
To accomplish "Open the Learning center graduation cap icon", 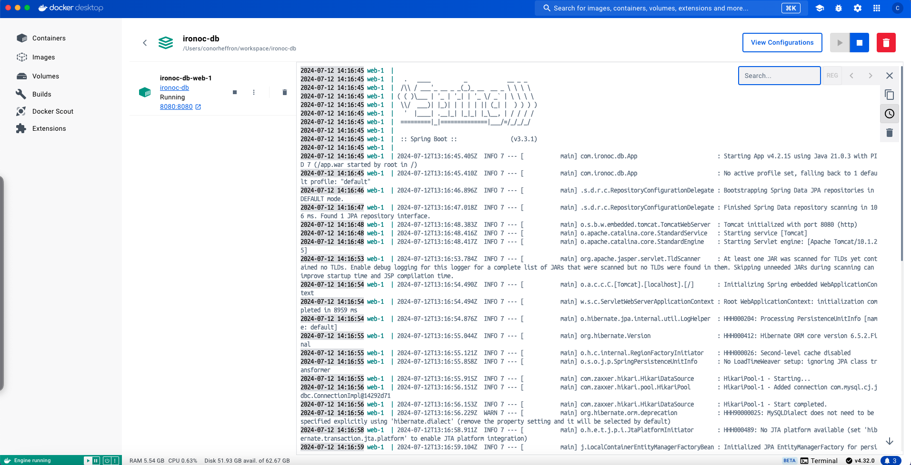I will (820, 8).
